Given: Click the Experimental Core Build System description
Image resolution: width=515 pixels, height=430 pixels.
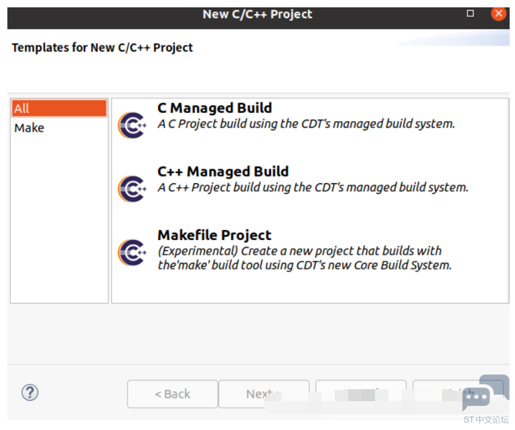Looking at the screenshot, I should tap(304, 258).
